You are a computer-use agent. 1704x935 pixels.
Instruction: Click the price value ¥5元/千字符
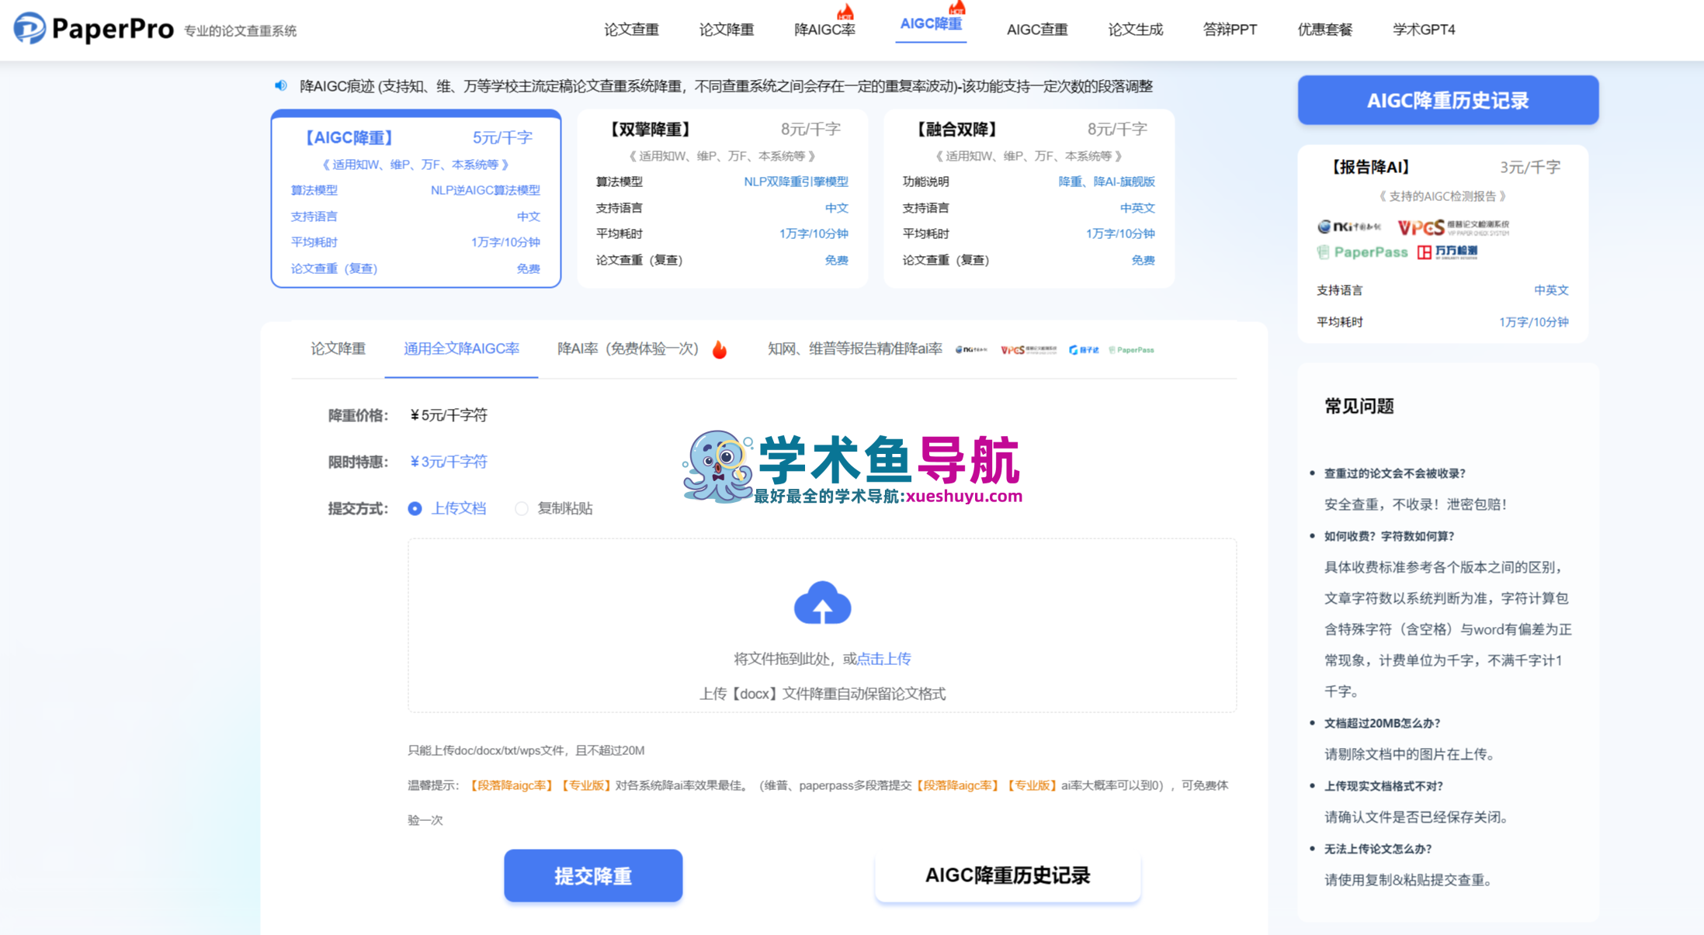(x=449, y=415)
